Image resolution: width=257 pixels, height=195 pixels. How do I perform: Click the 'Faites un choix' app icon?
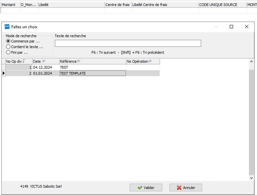(7, 27)
